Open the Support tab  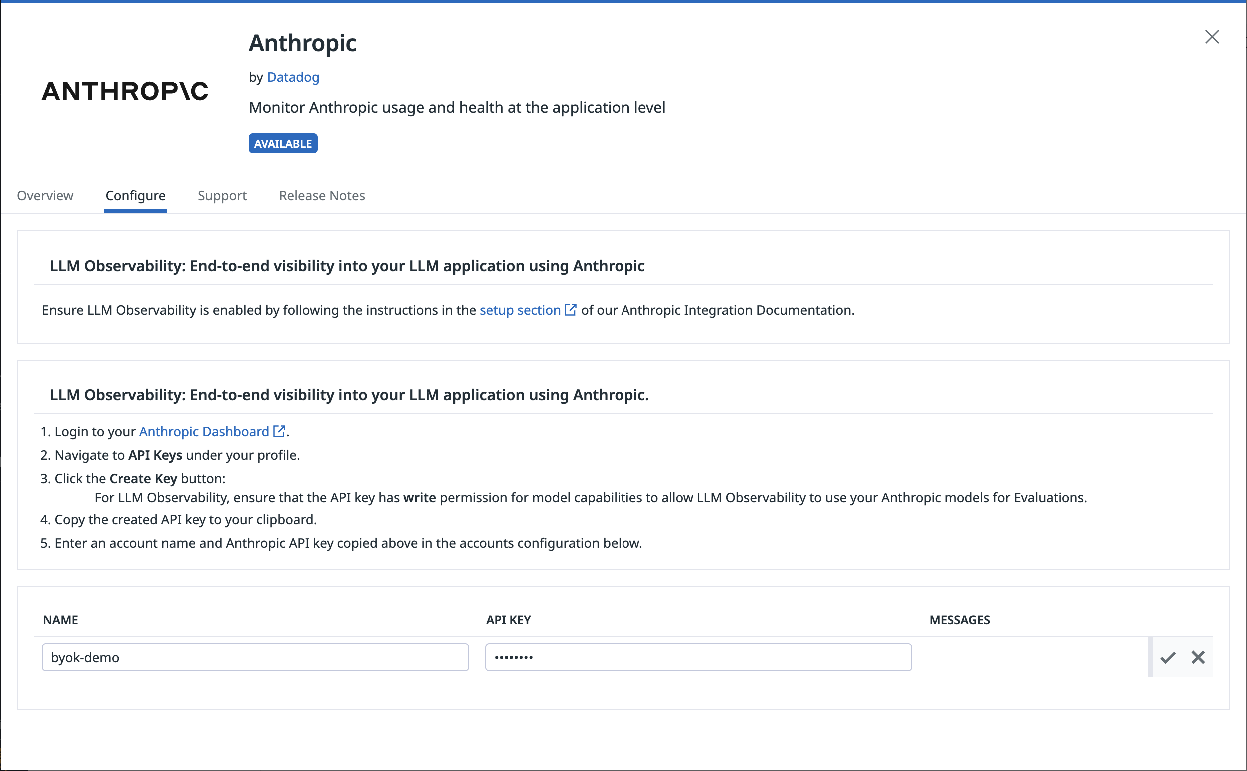pyautogui.click(x=222, y=196)
